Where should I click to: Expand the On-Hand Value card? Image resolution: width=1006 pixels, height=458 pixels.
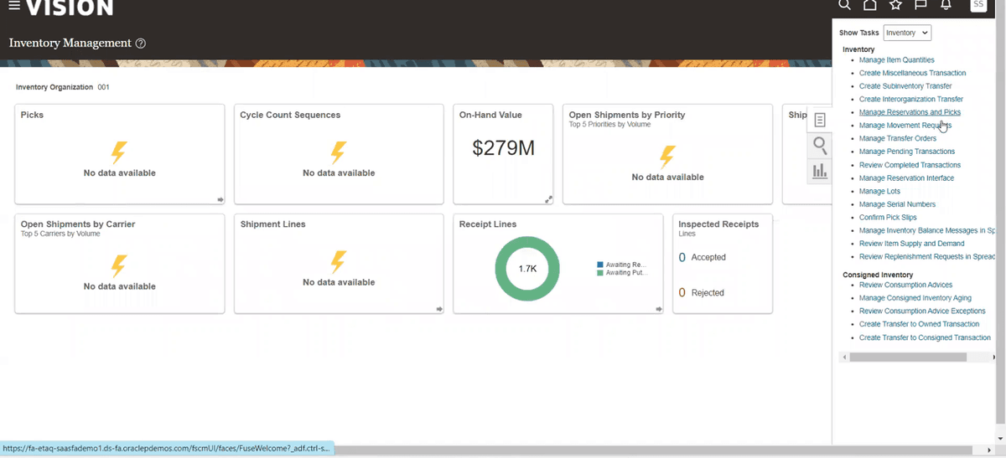(549, 199)
